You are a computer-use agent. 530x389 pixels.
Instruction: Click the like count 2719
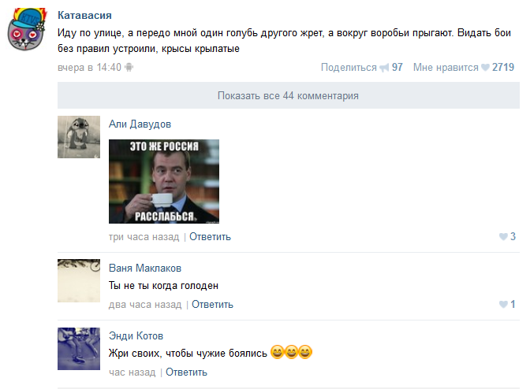[503, 68]
